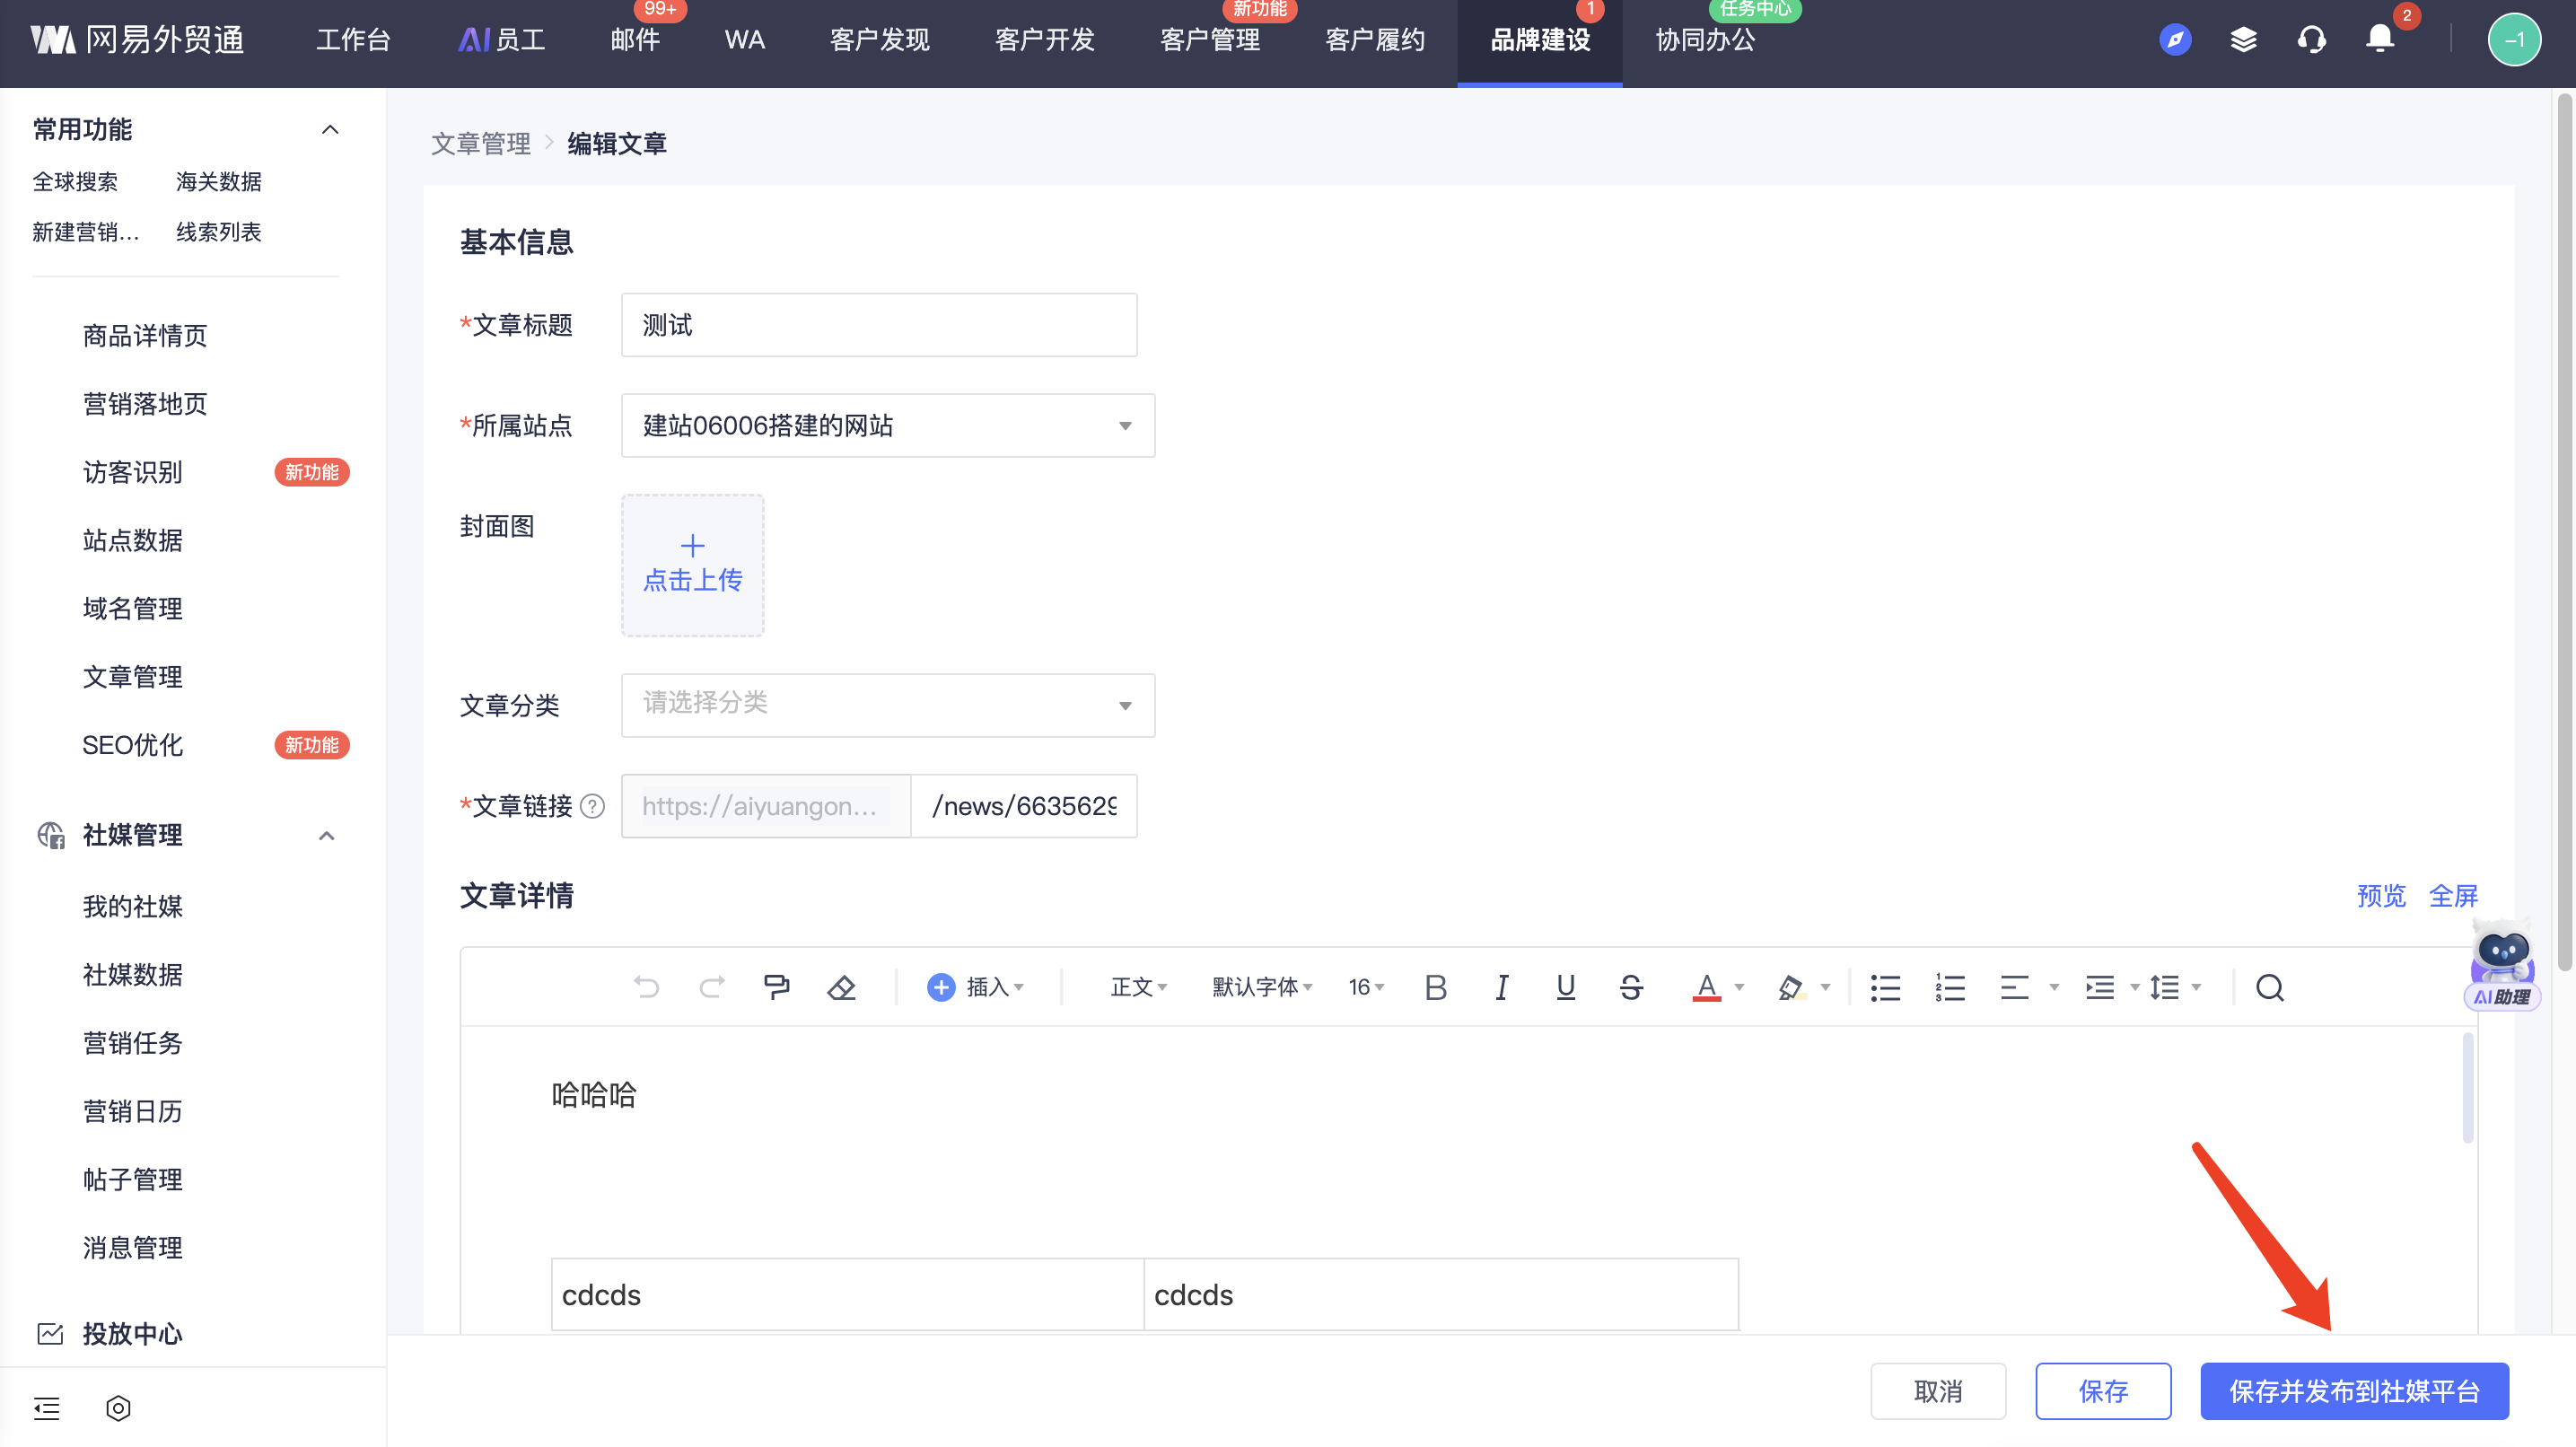Viewport: 2576px width, 1447px height.
Task: Toggle italic text style
Action: click(1501, 988)
